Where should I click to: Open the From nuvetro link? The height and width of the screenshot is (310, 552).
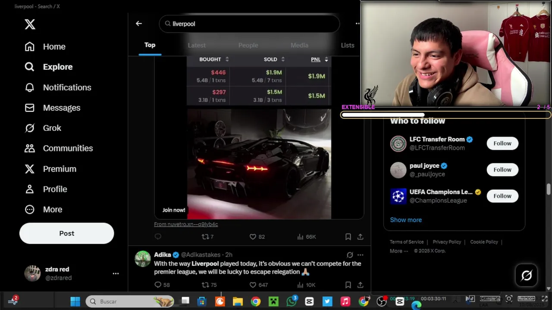[x=186, y=224]
